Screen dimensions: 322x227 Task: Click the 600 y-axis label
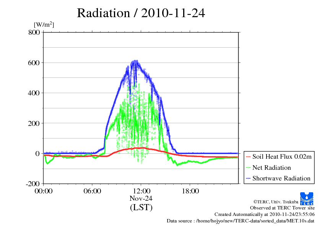pos(34,63)
